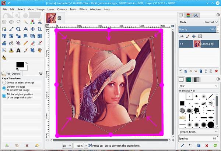This screenshot has height=151, width=221.
Task: Open the gimp29_brush tag dropdown
Action: 199,132
